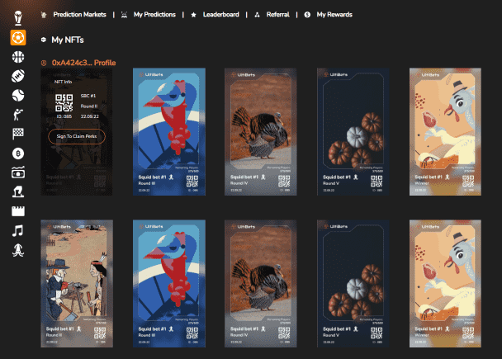Open the Leaderboard page
502x359 pixels.
tap(221, 14)
